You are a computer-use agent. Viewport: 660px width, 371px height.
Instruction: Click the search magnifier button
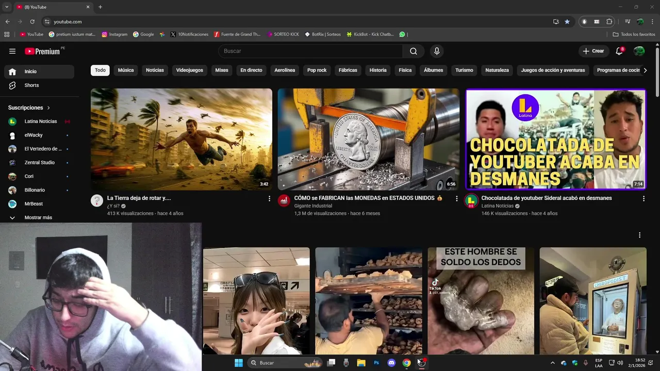coord(414,51)
